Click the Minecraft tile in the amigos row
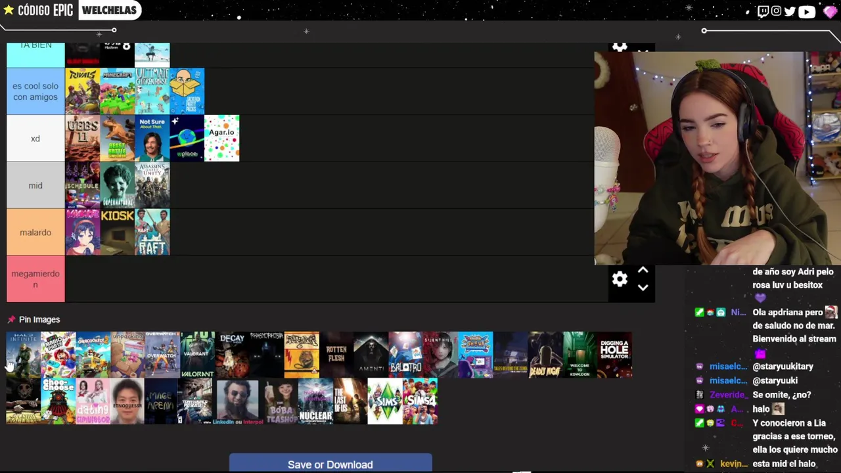 point(117,91)
